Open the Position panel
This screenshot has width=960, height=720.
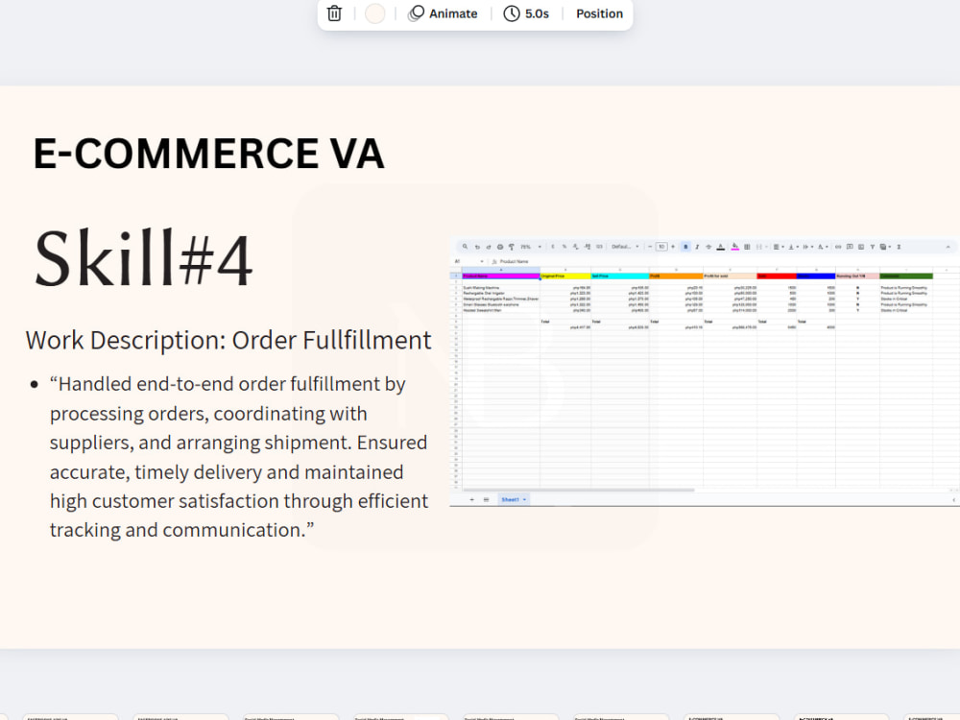click(599, 13)
